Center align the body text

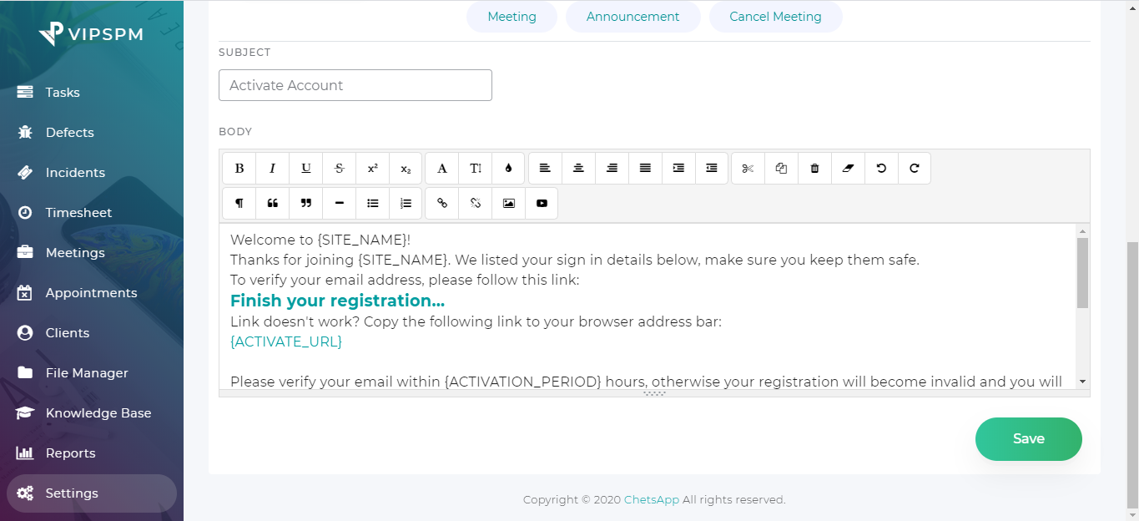coord(578,169)
